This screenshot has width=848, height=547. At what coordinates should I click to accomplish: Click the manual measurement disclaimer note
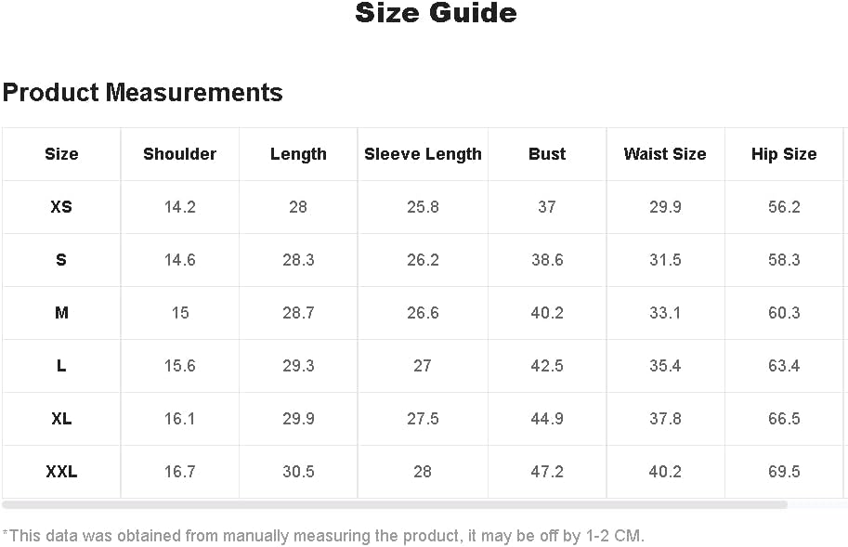click(323, 536)
